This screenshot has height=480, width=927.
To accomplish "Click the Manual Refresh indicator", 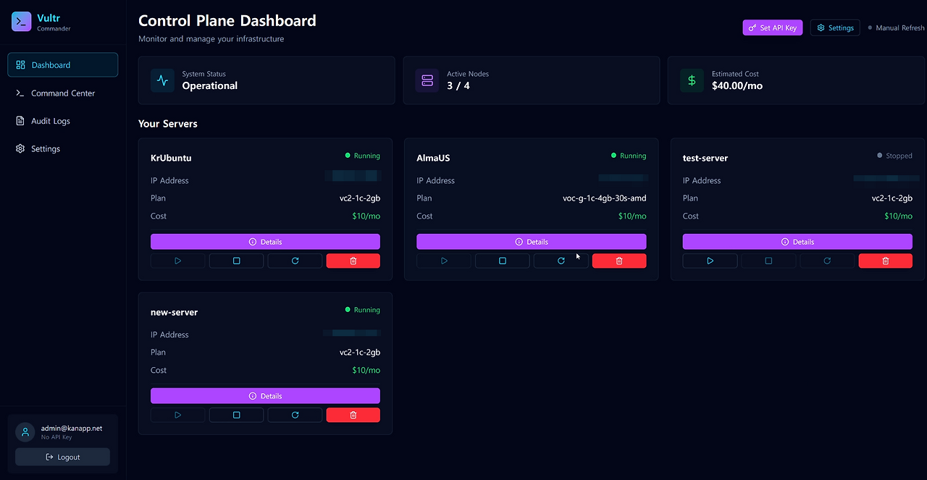I will tap(897, 28).
